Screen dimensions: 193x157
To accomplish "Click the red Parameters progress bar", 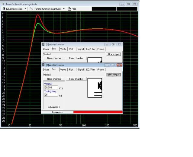I will pos(98,112).
